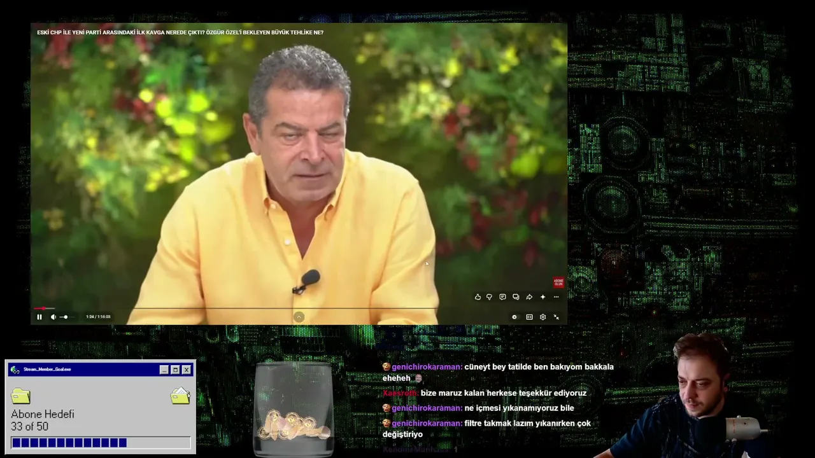Click the emote before the 'cüneyt bey tatilde' message
This screenshot has width=815, height=458.
click(386, 367)
